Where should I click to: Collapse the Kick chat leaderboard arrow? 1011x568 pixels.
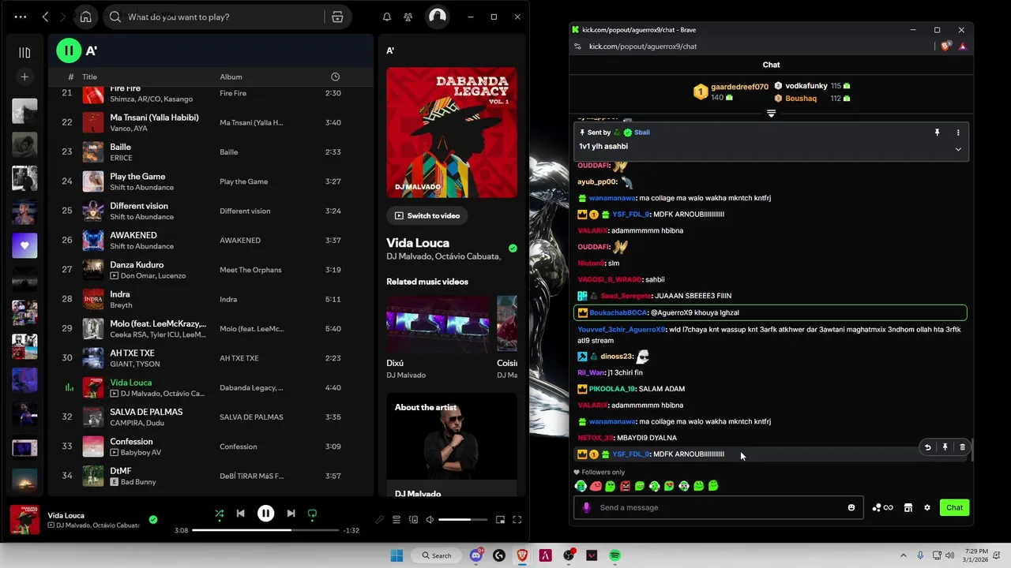(771, 114)
